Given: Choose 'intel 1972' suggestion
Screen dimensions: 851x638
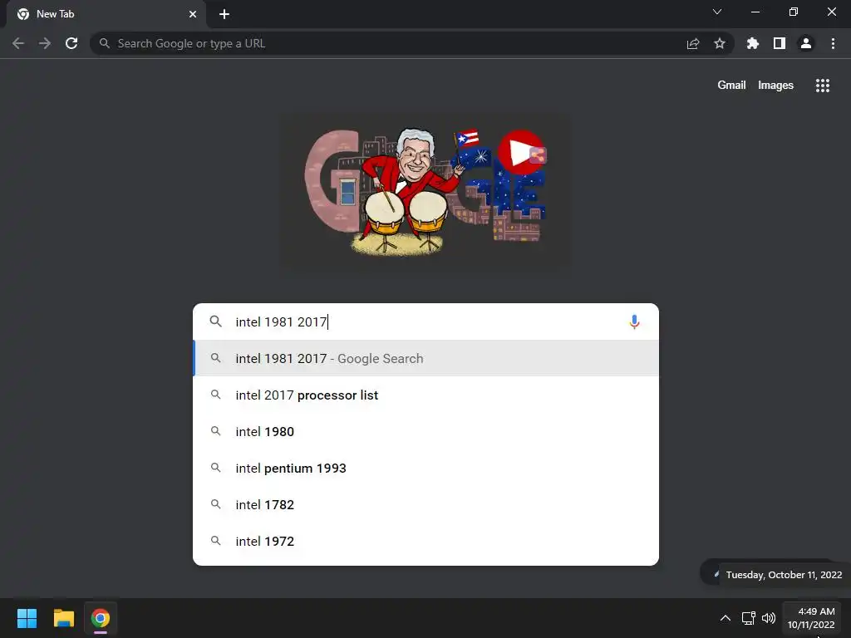Looking at the screenshot, I should click(x=426, y=542).
